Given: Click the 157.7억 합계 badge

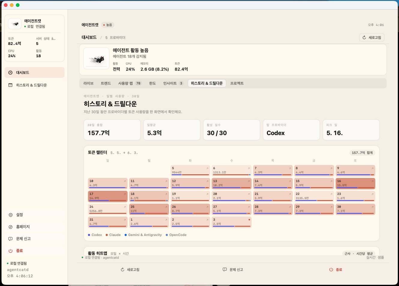Looking at the screenshot, I should click(x=362, y=153).
